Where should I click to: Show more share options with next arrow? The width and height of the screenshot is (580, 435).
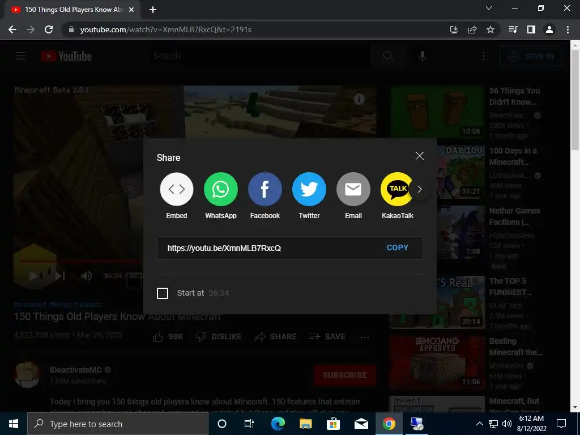pyautogui.click(x=420, y=189)
